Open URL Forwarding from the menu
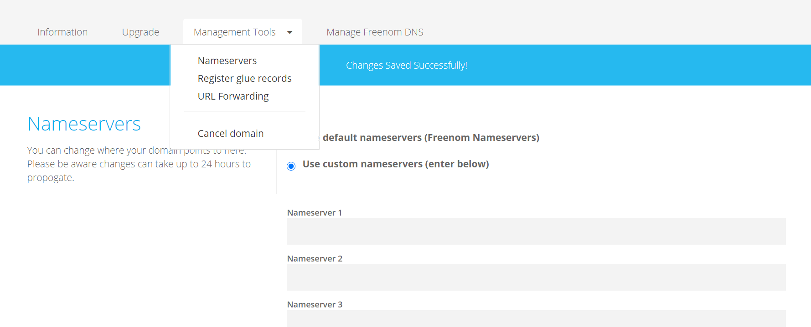 (x=233, y=96)
